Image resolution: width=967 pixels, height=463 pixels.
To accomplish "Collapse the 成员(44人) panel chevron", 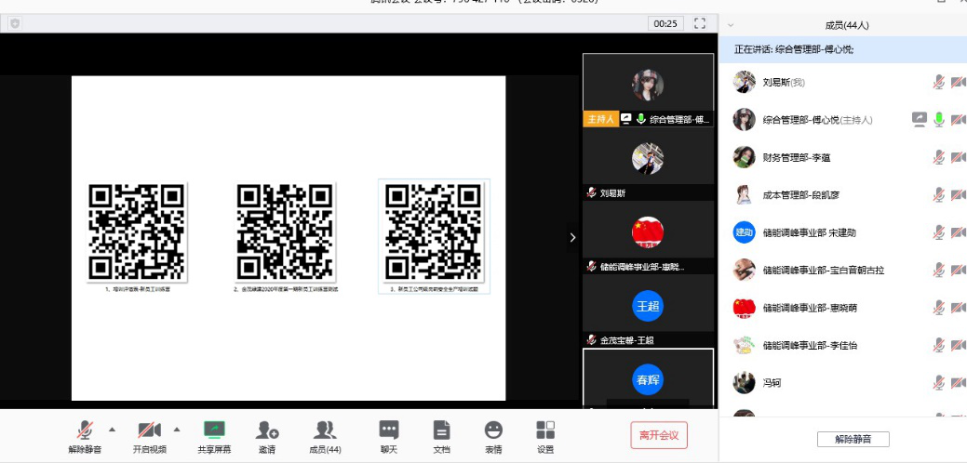I will click(731, 25).
